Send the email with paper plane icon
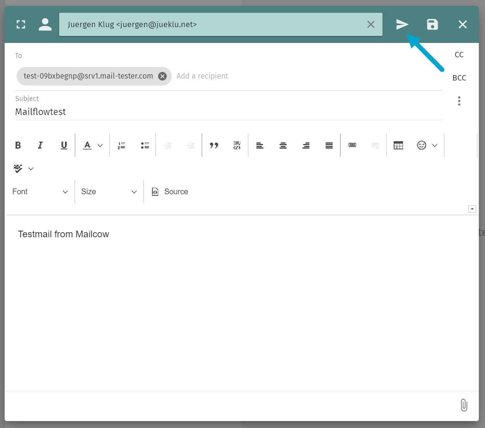Image resolution: width=485 pixels, height=428 pixels. click(402, 24)
